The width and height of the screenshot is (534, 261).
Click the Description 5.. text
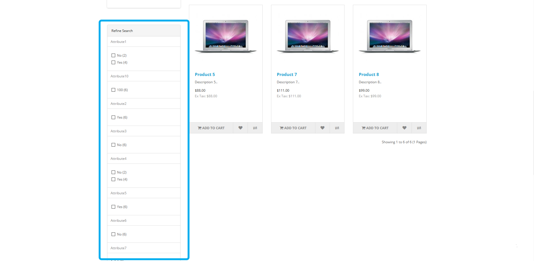pyautogui.click(x=206, y=82)
